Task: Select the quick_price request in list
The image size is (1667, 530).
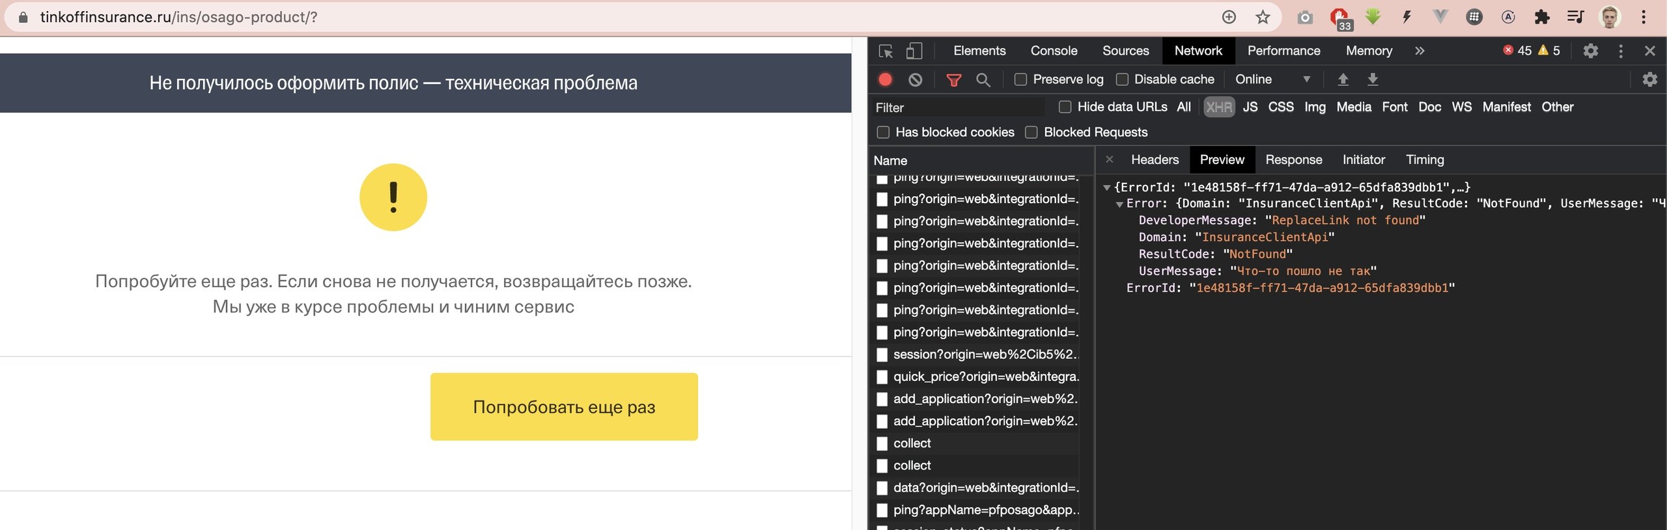Action: click(985, 376)
